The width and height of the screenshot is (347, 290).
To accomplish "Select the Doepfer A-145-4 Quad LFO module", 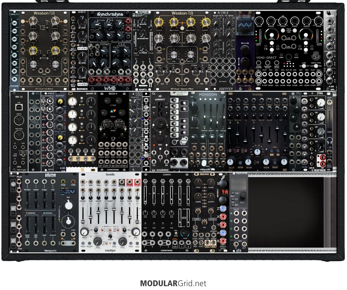I will coord(135,132).
